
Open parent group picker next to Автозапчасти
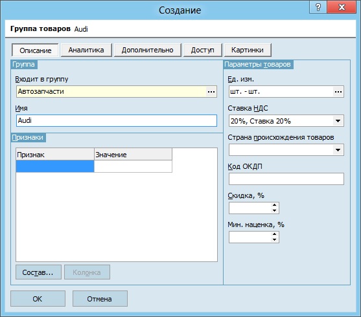click(x=211, y=92)
